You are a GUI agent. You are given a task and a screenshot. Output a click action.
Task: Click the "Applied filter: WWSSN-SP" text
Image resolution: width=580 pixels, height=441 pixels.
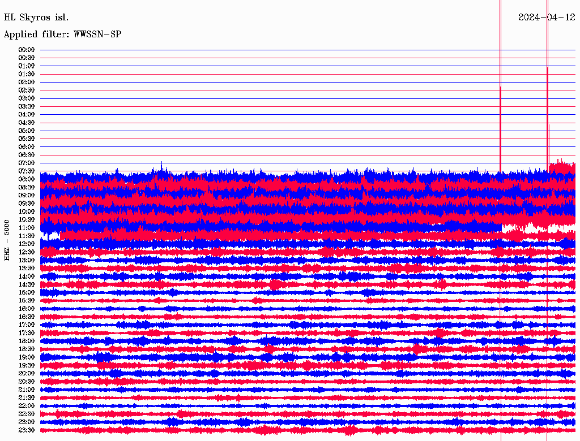pos(62,34)
